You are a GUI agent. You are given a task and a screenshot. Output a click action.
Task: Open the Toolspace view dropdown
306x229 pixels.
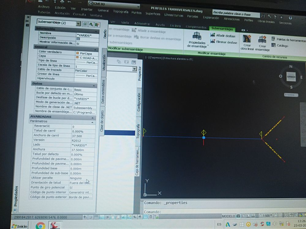click(134, 69)
